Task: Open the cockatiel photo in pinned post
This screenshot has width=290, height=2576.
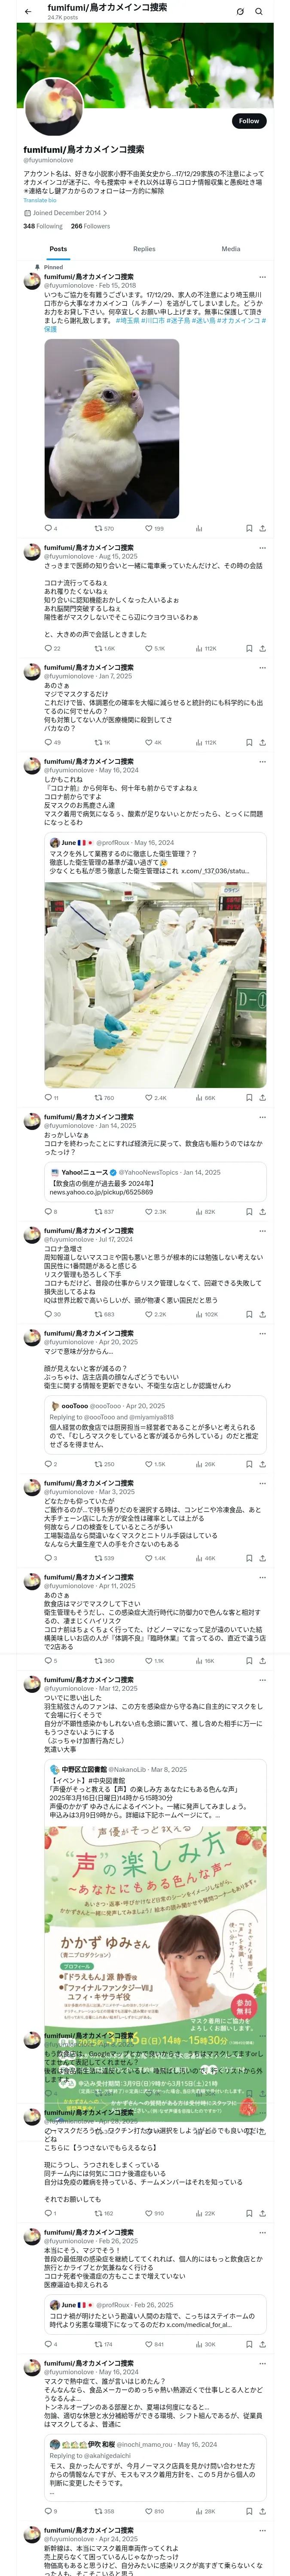Action: click(112, 427)
